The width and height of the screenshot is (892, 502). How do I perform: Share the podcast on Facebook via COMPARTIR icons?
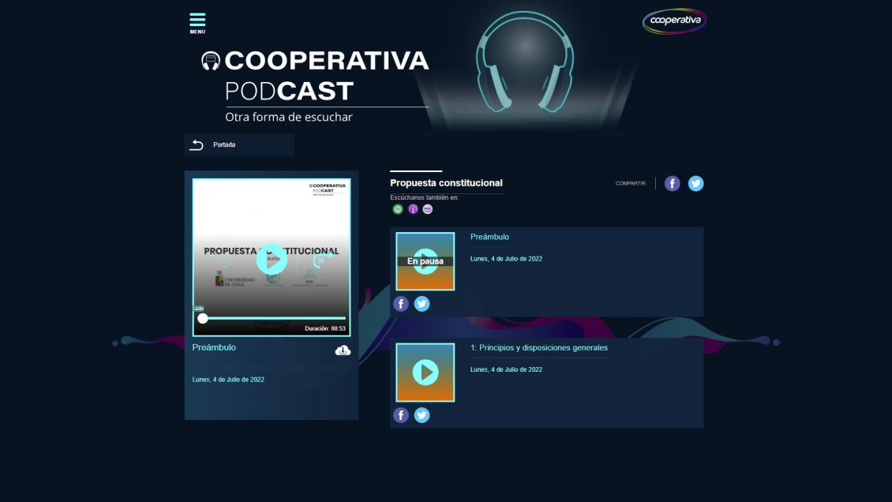click(x=672, y=182)
